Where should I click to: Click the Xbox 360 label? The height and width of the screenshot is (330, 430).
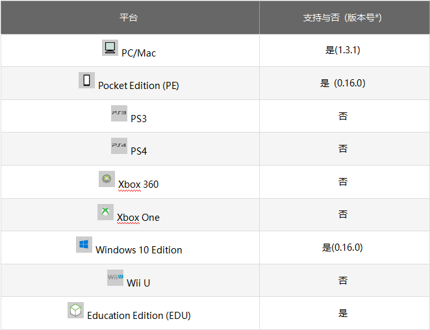pyautogui.click(x=138, y=184)
